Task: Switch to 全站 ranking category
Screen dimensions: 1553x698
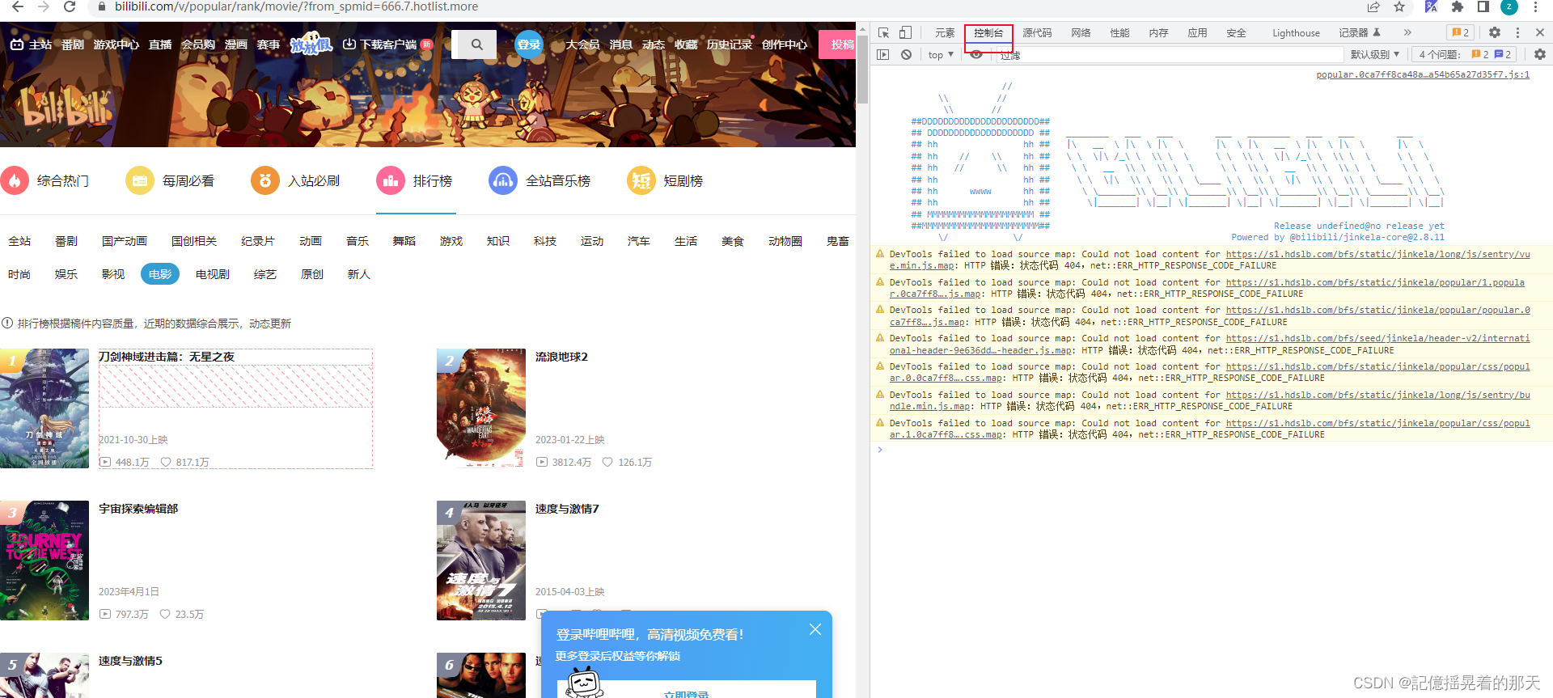Action: pyautogui.click(x=19, y=241)
